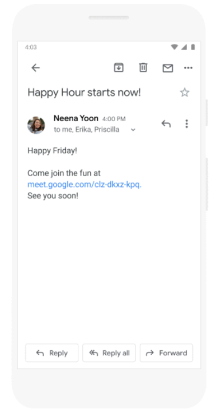Mark email as unread via envelope icon

168,68
